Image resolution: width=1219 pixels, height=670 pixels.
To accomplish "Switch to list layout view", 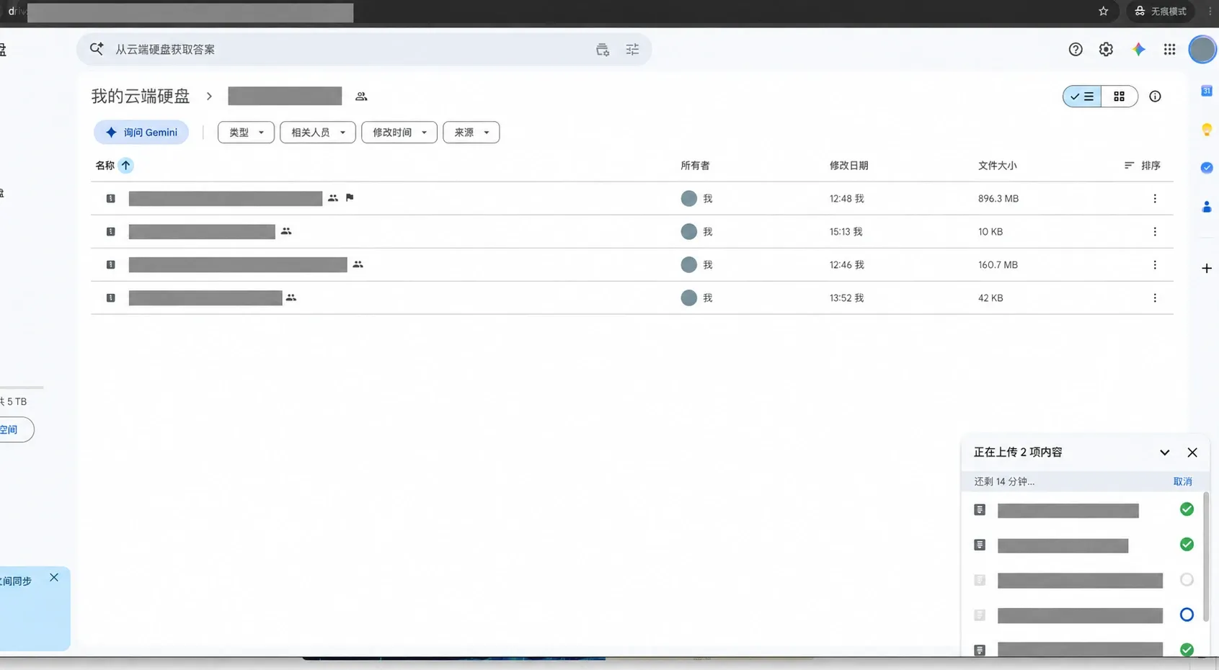I will (x=1082, y=96).
